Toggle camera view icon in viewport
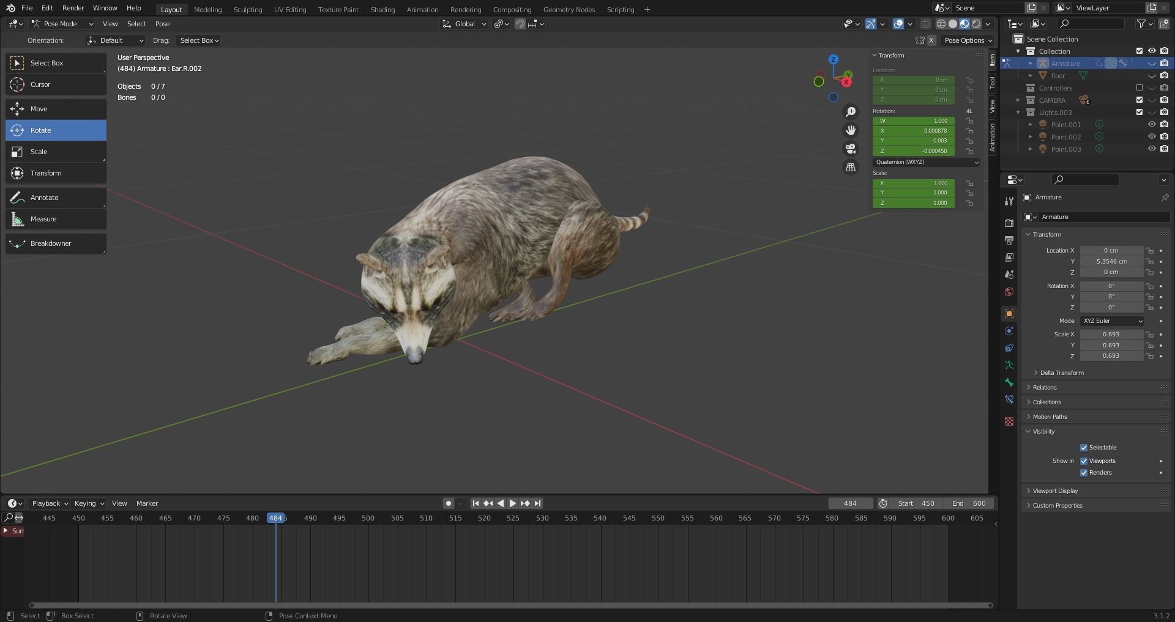 pos(851,149)
